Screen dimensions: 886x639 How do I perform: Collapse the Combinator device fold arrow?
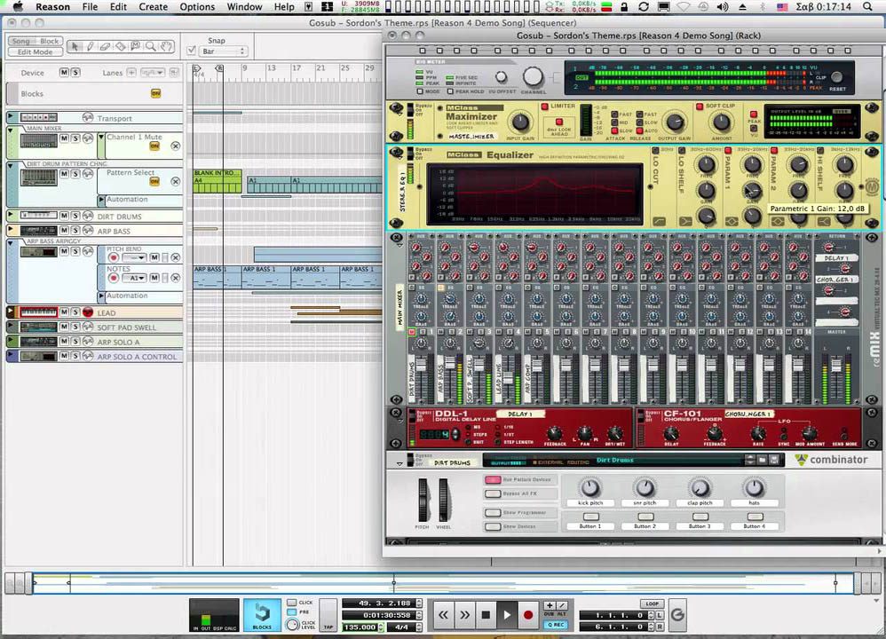pyautogui.click(x=399, y=462)
